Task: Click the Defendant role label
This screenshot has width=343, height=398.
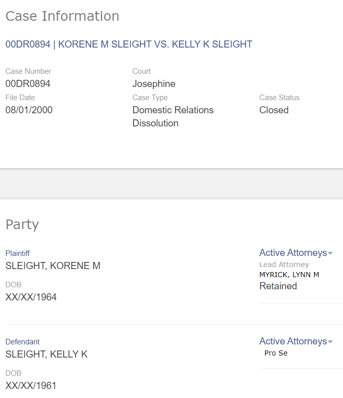Action: pos(22,342)
